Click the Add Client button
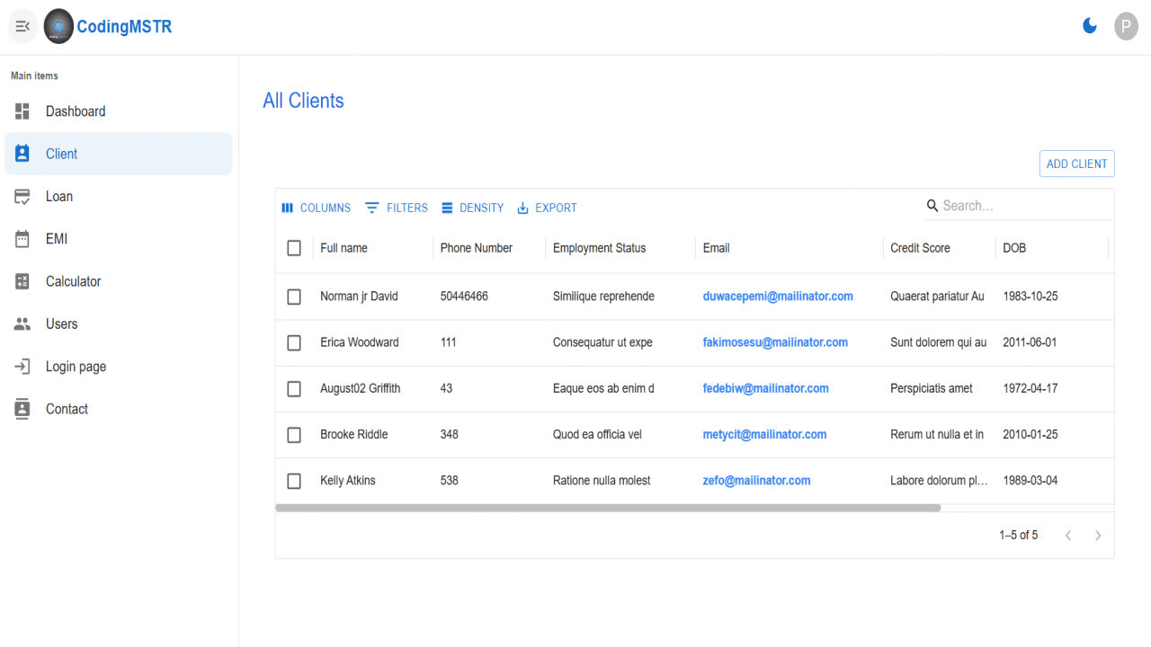 pyautogui.click(x=1076, y=164)
